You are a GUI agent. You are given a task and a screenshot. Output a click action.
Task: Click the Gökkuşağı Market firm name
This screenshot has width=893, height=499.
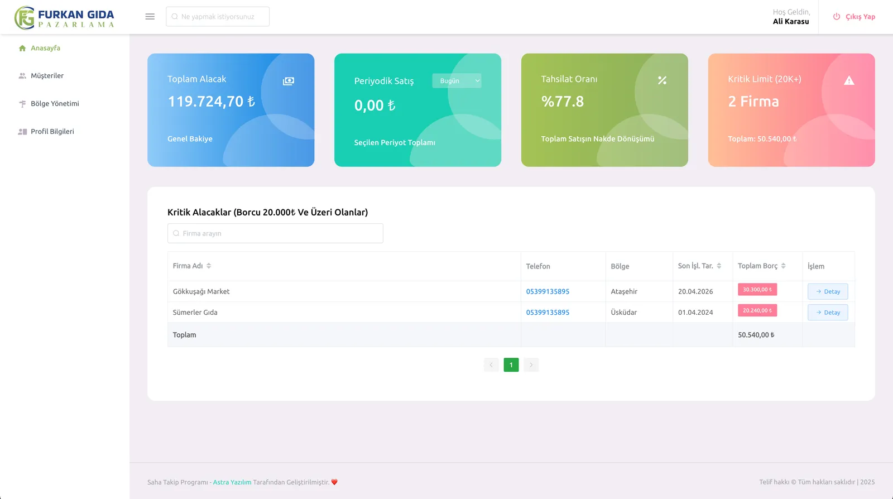click(x=201, y=291)
